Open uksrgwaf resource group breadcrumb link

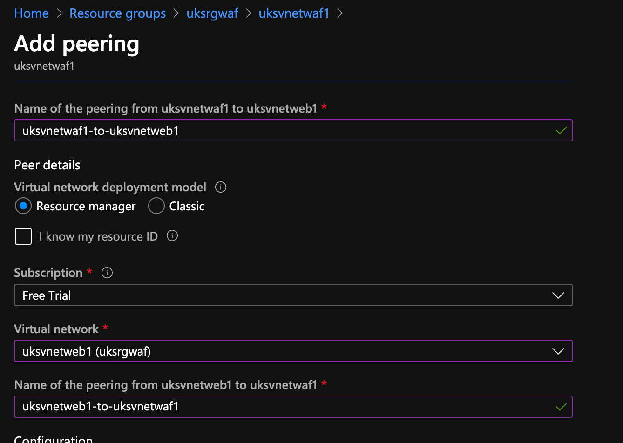click(212, 13)
